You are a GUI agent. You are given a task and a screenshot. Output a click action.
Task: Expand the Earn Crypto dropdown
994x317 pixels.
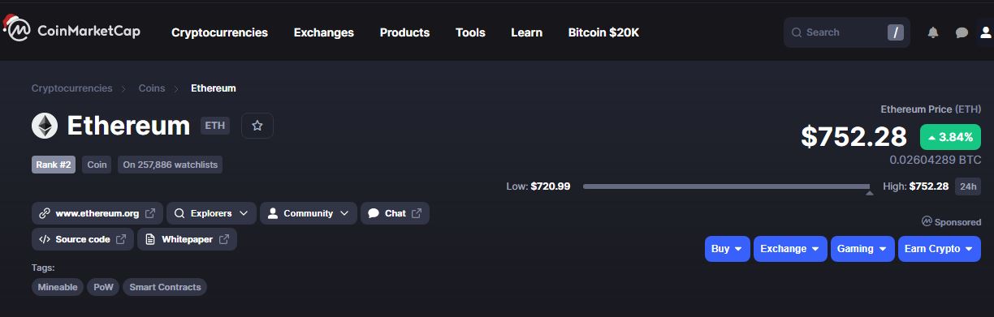click(940, 249)
